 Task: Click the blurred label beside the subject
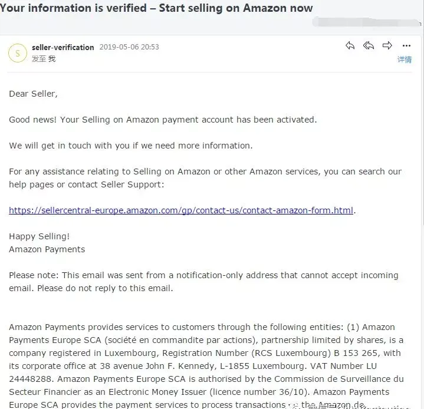tap(366, 22)
